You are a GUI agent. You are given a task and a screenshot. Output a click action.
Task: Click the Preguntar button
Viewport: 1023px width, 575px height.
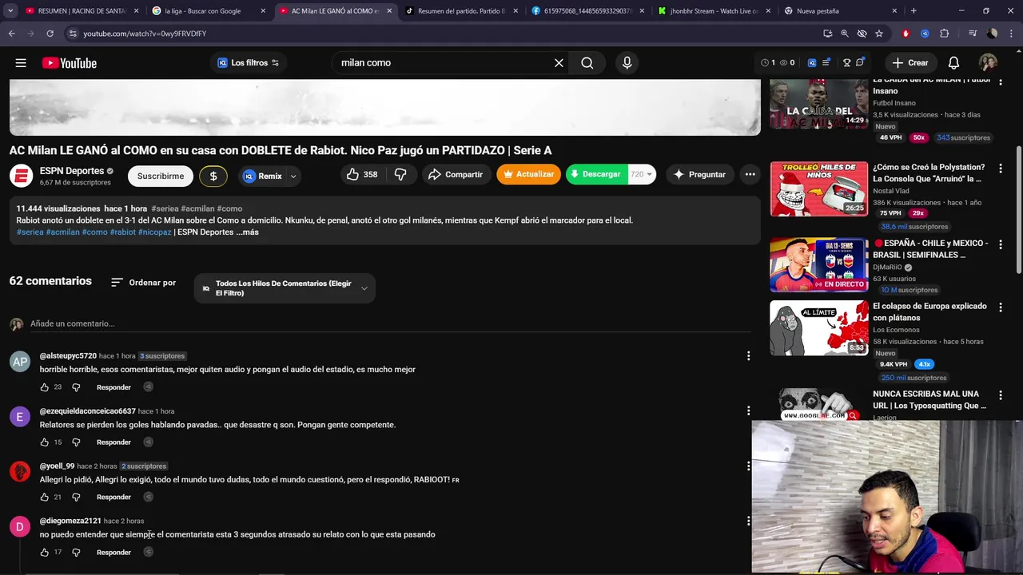699,174
